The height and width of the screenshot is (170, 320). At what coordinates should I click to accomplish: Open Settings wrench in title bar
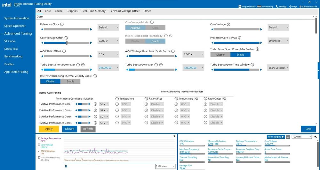[x=281, y=6]
